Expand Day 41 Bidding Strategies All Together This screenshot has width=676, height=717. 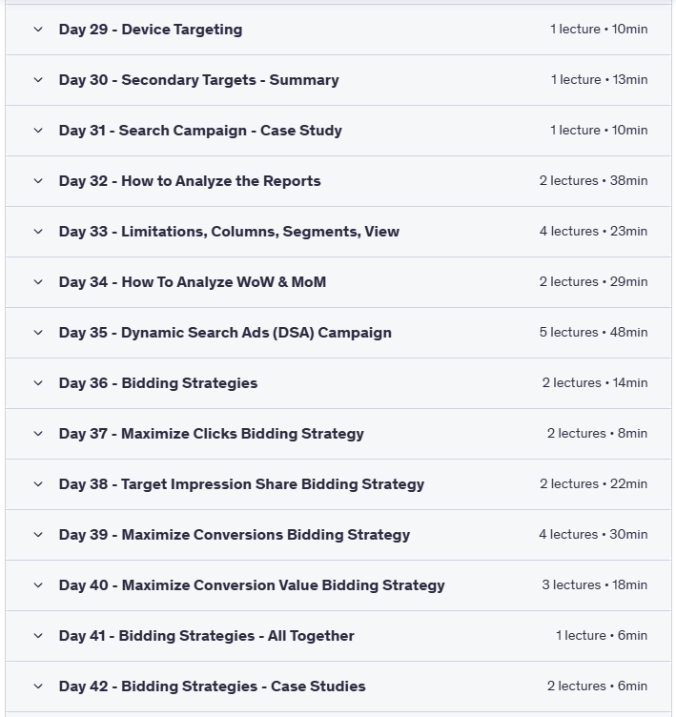point(206,636)
